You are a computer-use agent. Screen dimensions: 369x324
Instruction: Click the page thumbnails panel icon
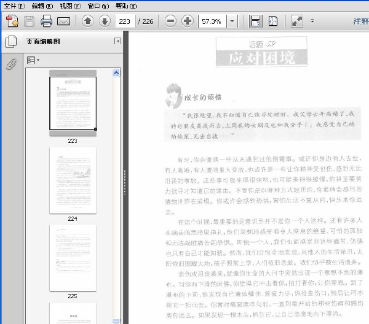point(11,42)
